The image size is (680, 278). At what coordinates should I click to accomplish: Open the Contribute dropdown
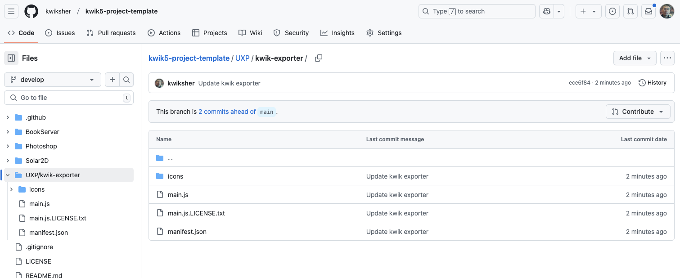click(x=638, y=112)
